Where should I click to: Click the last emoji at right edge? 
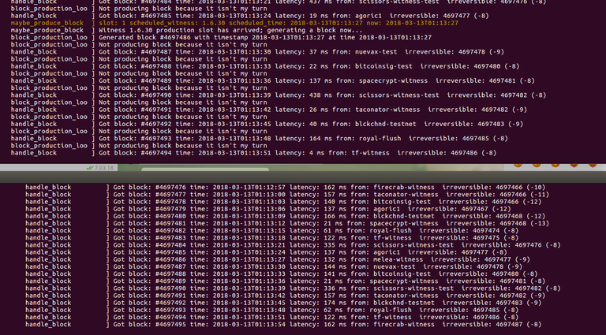pyautogui.click(x=593, y=165)
